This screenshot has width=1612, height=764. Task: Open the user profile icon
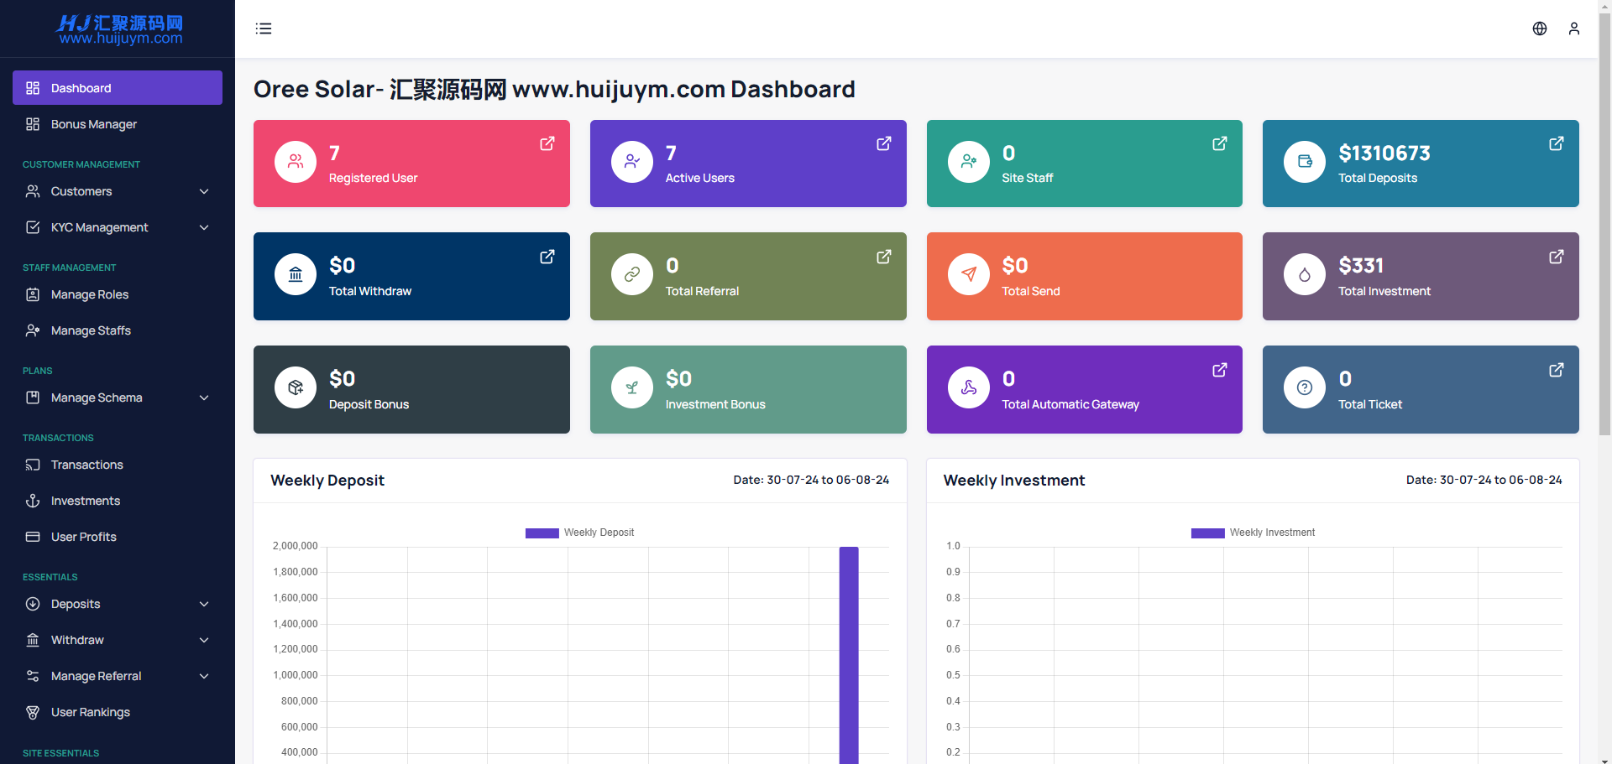(1574, 29)
